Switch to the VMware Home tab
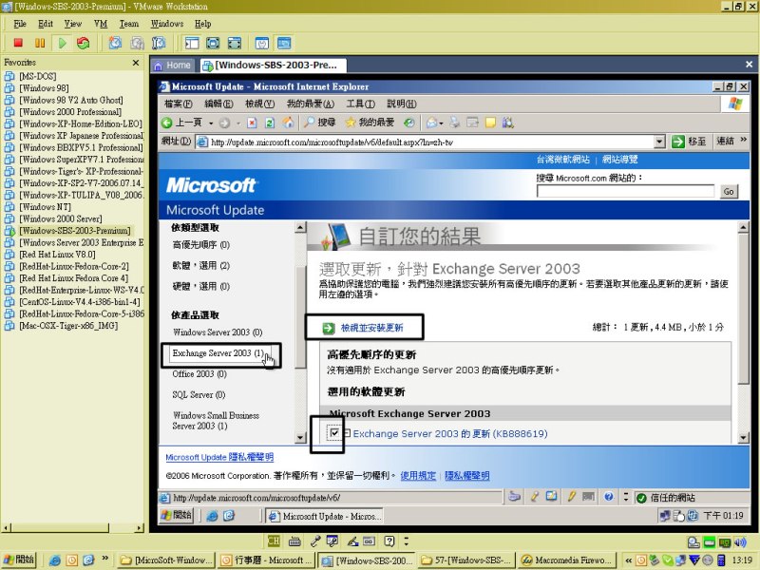The height and width of the screenshot is (570, 760). [173, 65]
